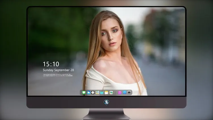The width and height of the screenshot is (213, 120).
Task: Open the Camera app in the dock
Action: pyautogui.click(x=129, y=92)
